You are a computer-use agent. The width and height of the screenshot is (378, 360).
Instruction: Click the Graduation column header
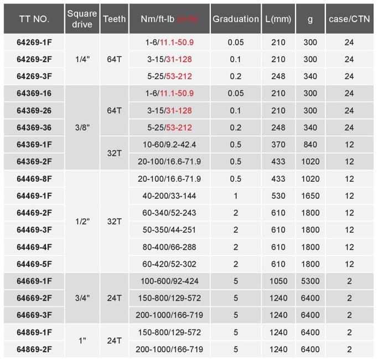236,19
